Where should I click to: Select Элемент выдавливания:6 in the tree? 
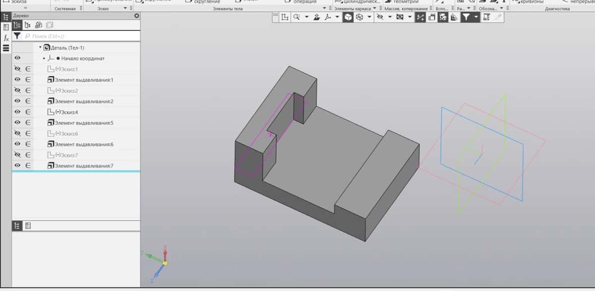84,144
